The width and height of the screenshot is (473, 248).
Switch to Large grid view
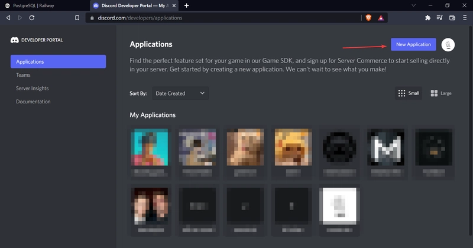click(x=441, y=93)
